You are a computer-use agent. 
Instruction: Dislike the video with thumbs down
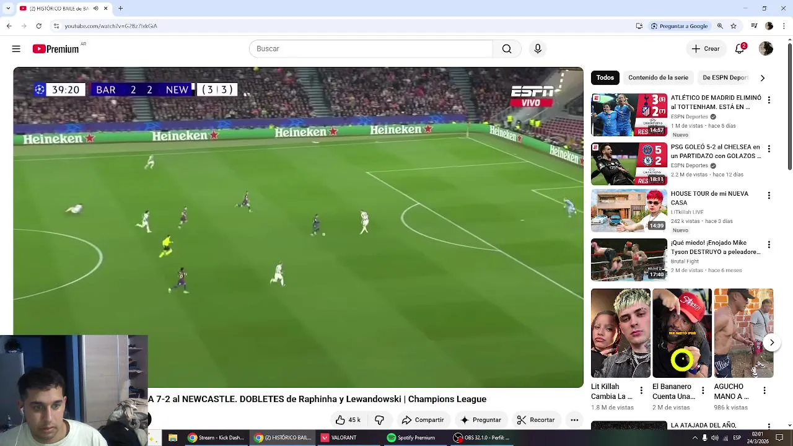[x=379, y=420]
